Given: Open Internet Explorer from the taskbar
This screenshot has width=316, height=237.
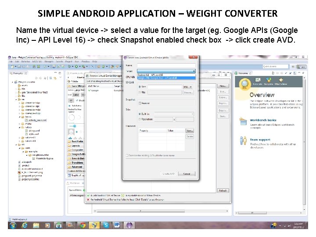Looking at the screenshot, I should pos(25,225).
